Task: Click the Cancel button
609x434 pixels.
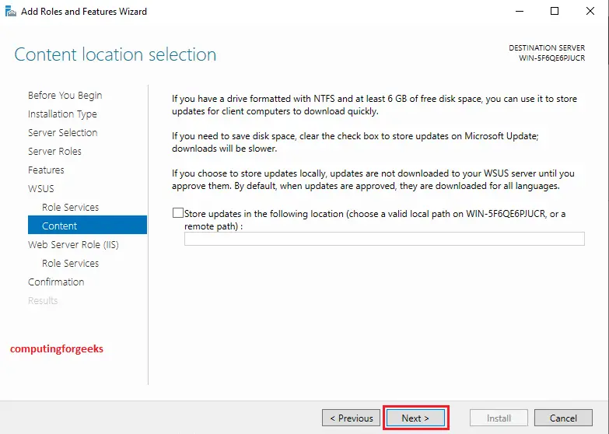Action: point(563,418)
